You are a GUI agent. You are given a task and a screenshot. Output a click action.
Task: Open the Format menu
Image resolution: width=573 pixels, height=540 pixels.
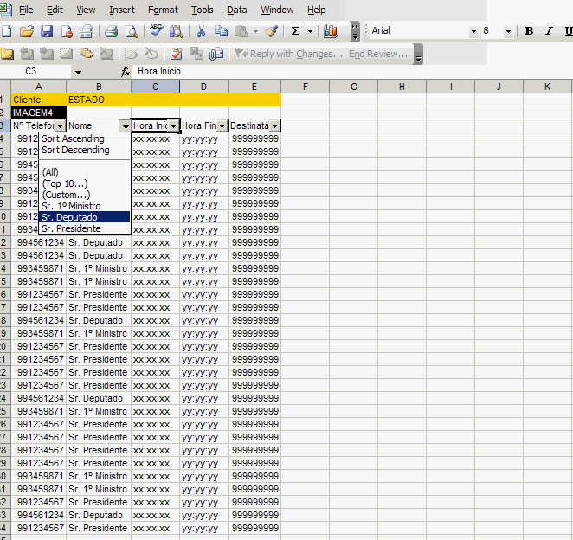(163, 10)
